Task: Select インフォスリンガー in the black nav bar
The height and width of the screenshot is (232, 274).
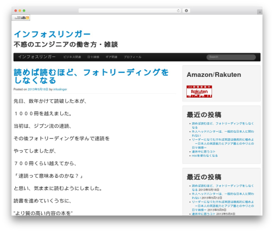Action: click(x=37, y=56)
